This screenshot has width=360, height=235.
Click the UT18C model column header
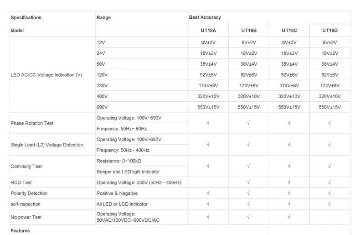pyautogui.click(x=289, y=31)
